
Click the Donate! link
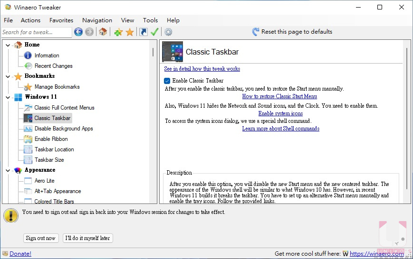[20, 254]
